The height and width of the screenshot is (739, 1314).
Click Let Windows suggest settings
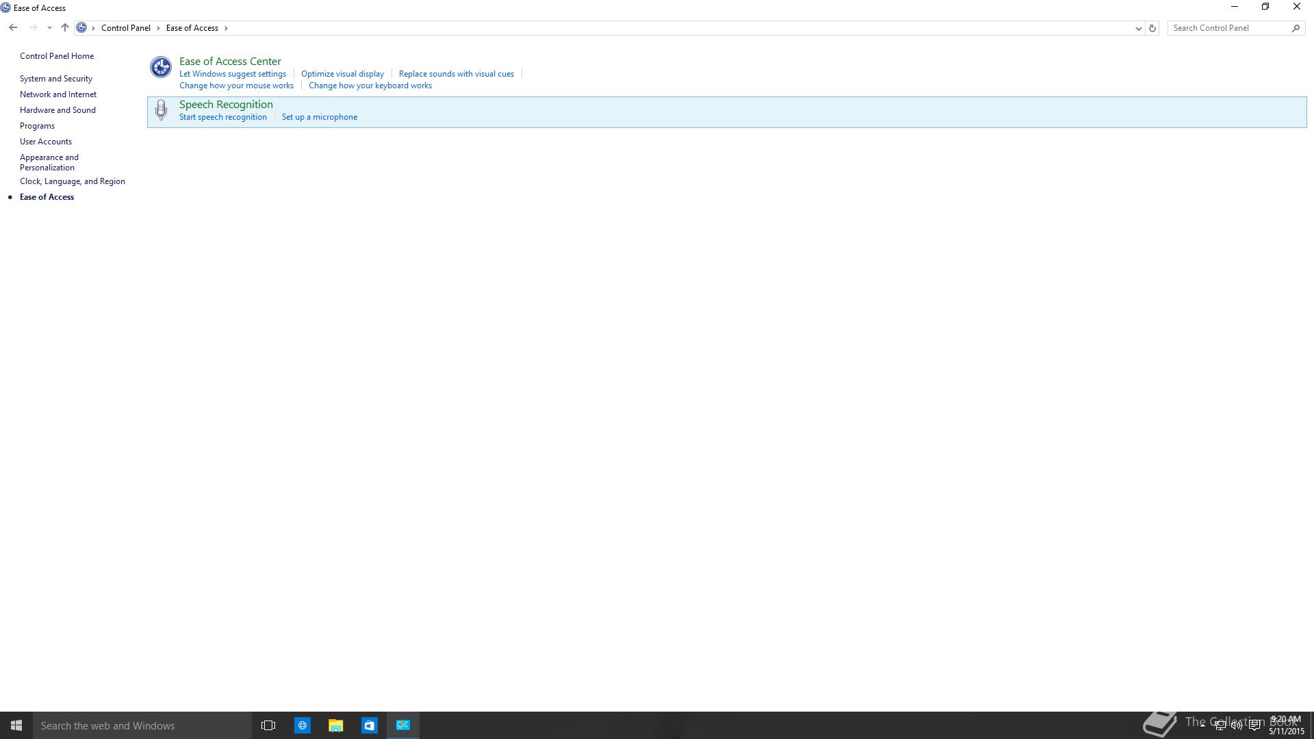[233, 74]
